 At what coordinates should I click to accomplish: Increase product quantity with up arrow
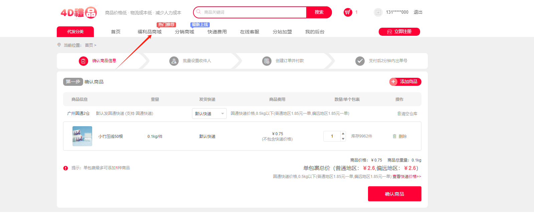343,134
